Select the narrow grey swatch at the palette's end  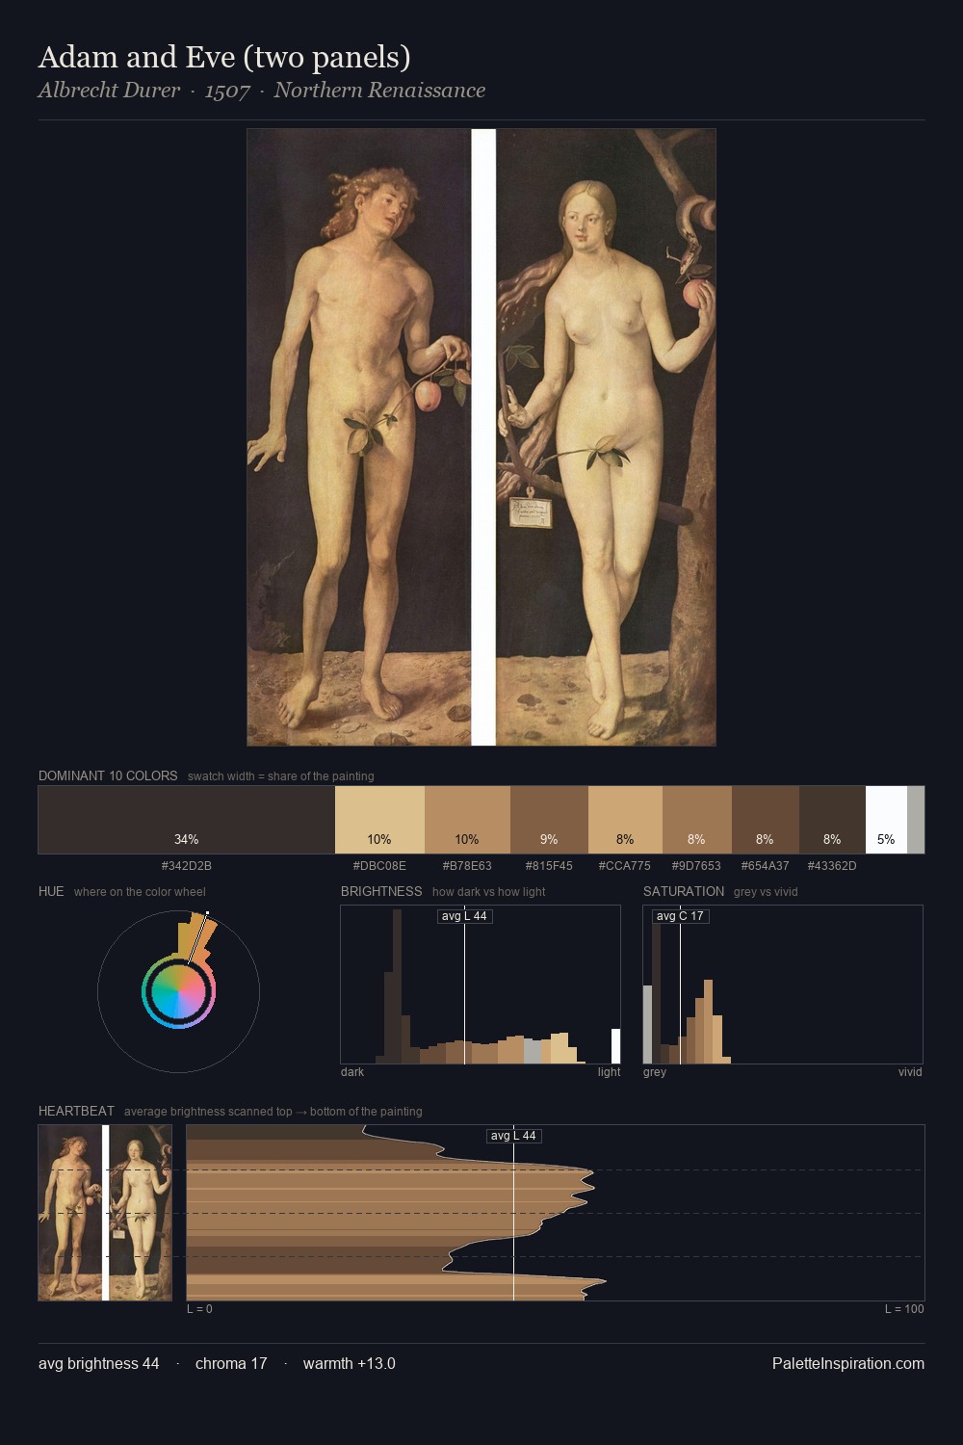point(916,820)
